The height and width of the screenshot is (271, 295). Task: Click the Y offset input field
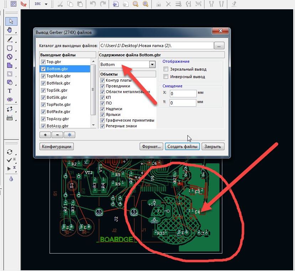[x=183, y=103]
